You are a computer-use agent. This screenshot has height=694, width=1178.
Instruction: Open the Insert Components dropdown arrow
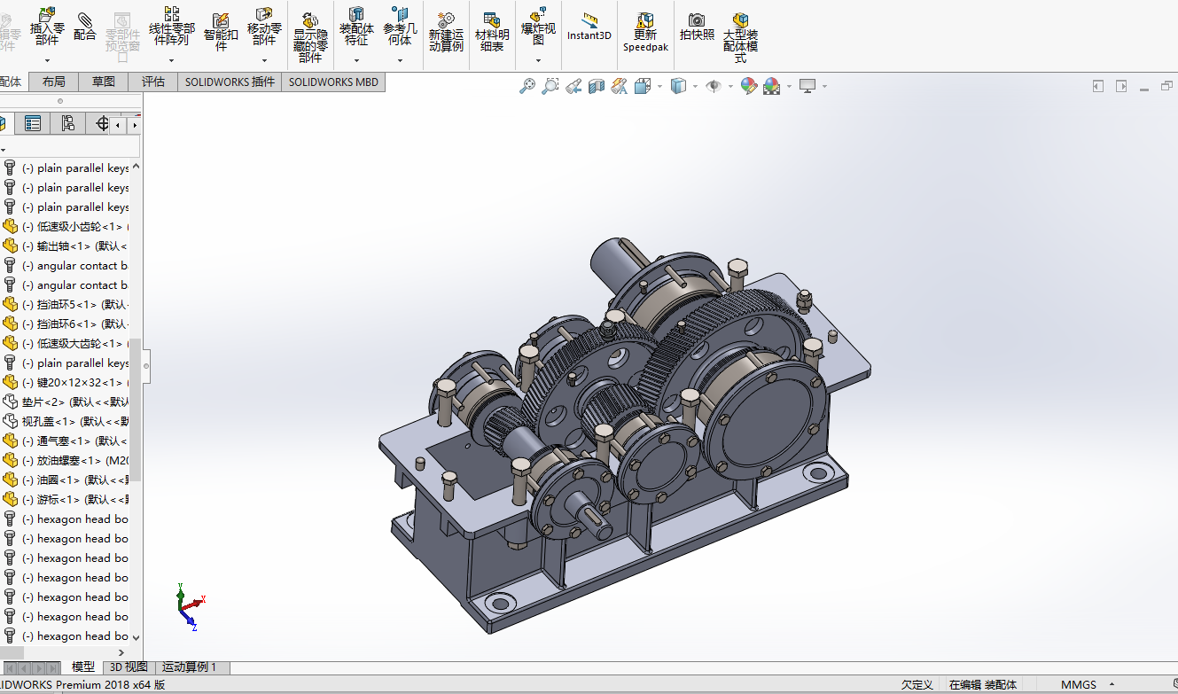click(x=47, y=60)
